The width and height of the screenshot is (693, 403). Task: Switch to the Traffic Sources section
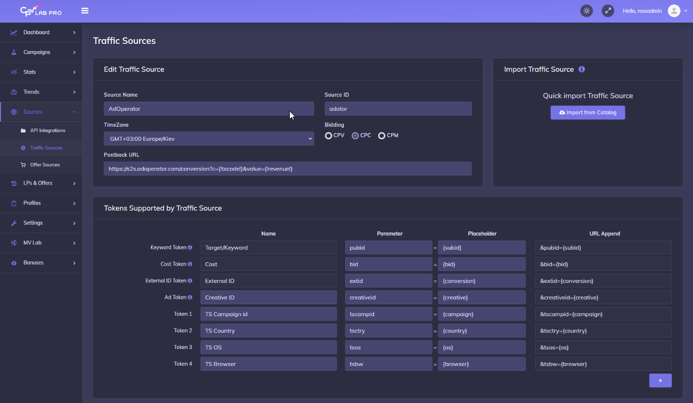coord(46,148)
